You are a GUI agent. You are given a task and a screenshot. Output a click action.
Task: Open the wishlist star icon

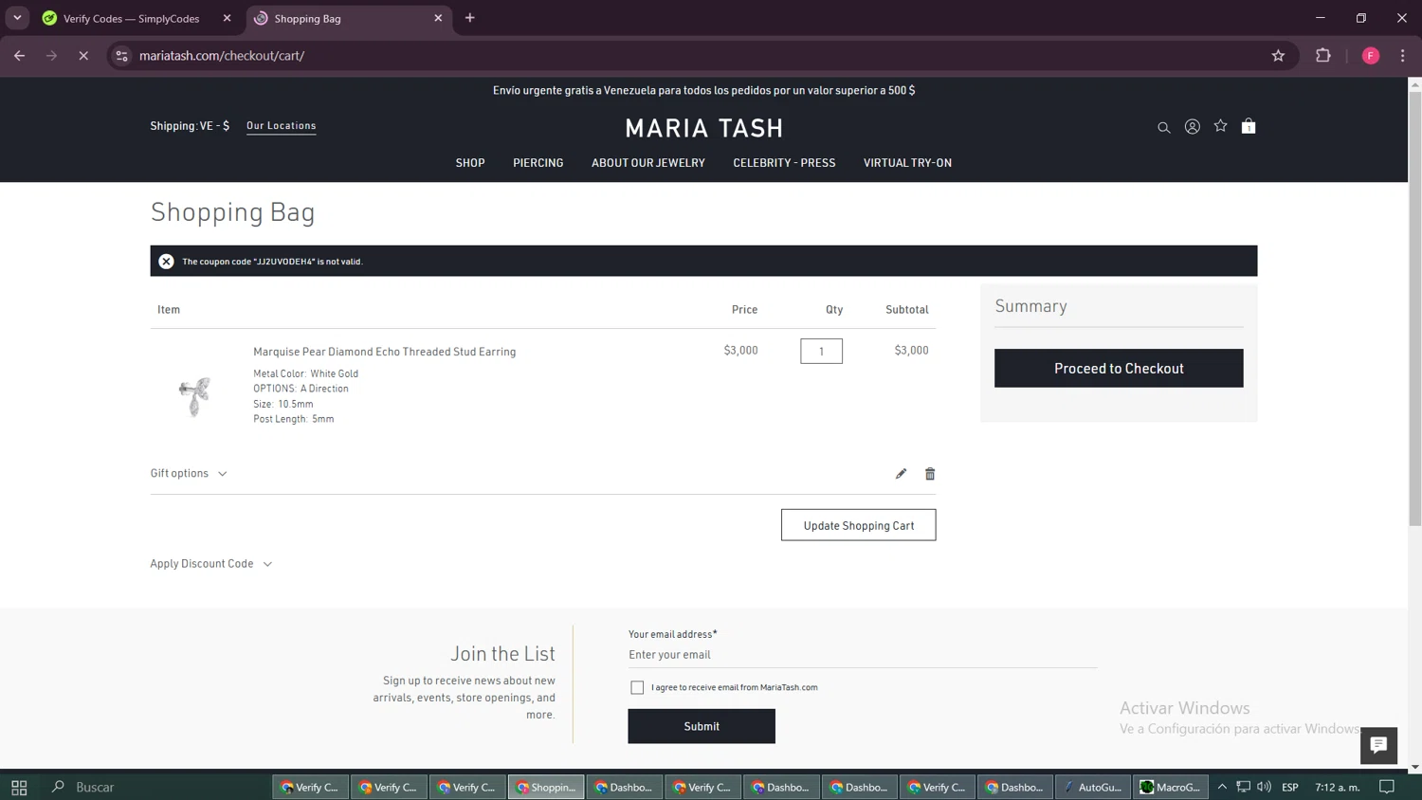click(1220, 125)
